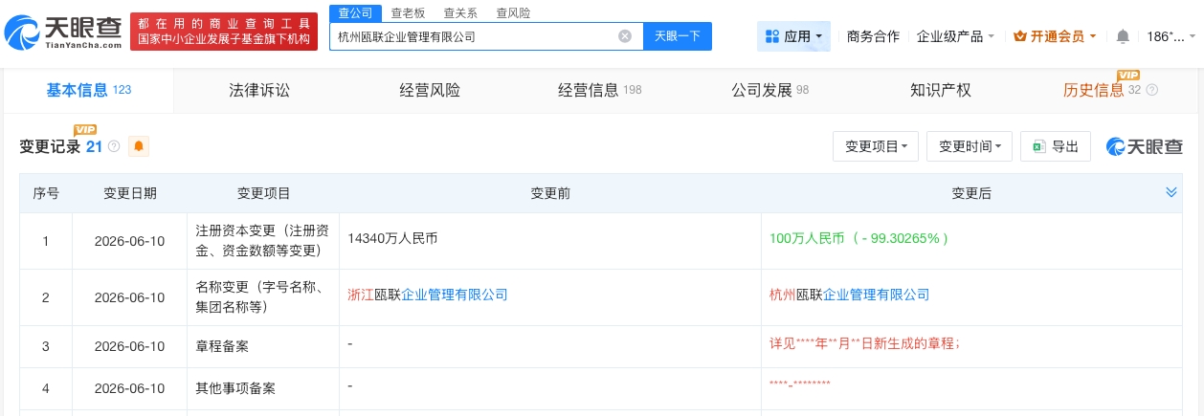
Task: Switch to 法律诉讼 tab
Action: pyautogui.click(x=258, y=90)
